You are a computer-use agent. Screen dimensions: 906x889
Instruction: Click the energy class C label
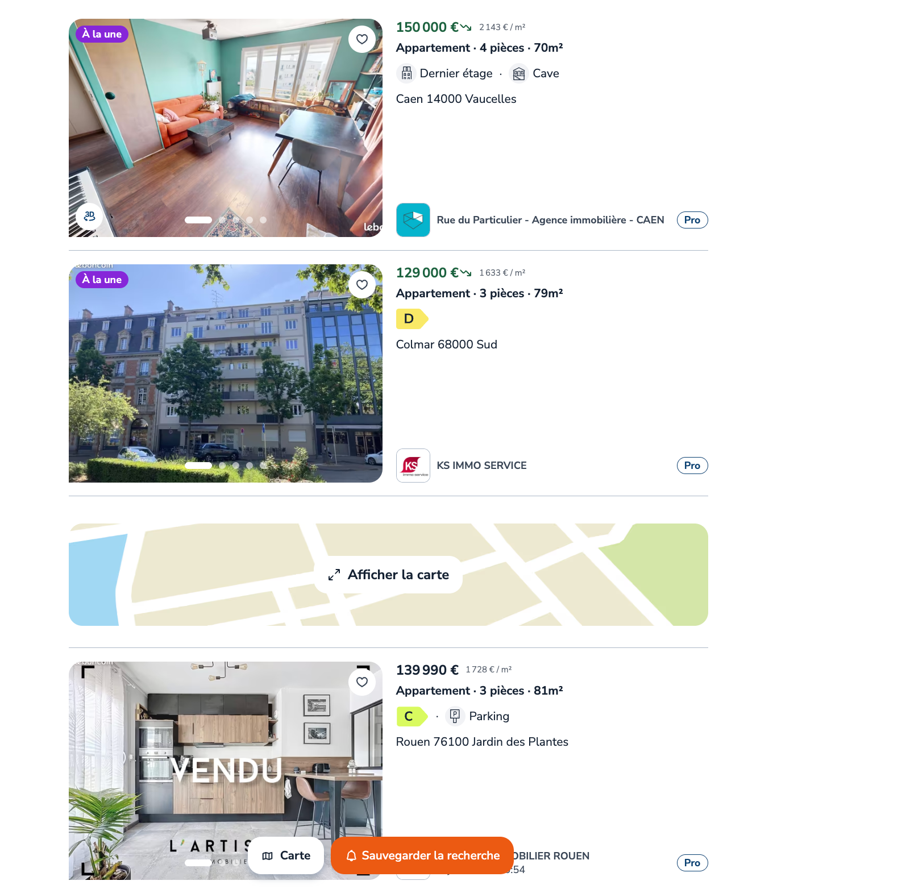[x=412, y=716]
